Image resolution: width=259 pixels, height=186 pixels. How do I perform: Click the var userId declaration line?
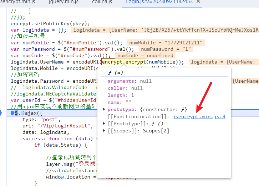pyautogui.click(x=54, y=100)
